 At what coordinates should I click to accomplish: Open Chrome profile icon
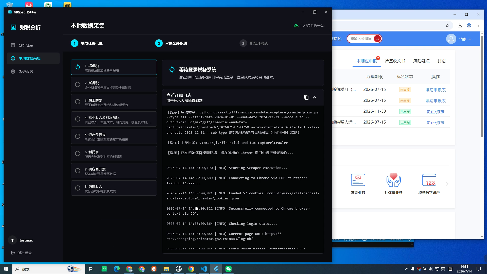tap(469, 25)
